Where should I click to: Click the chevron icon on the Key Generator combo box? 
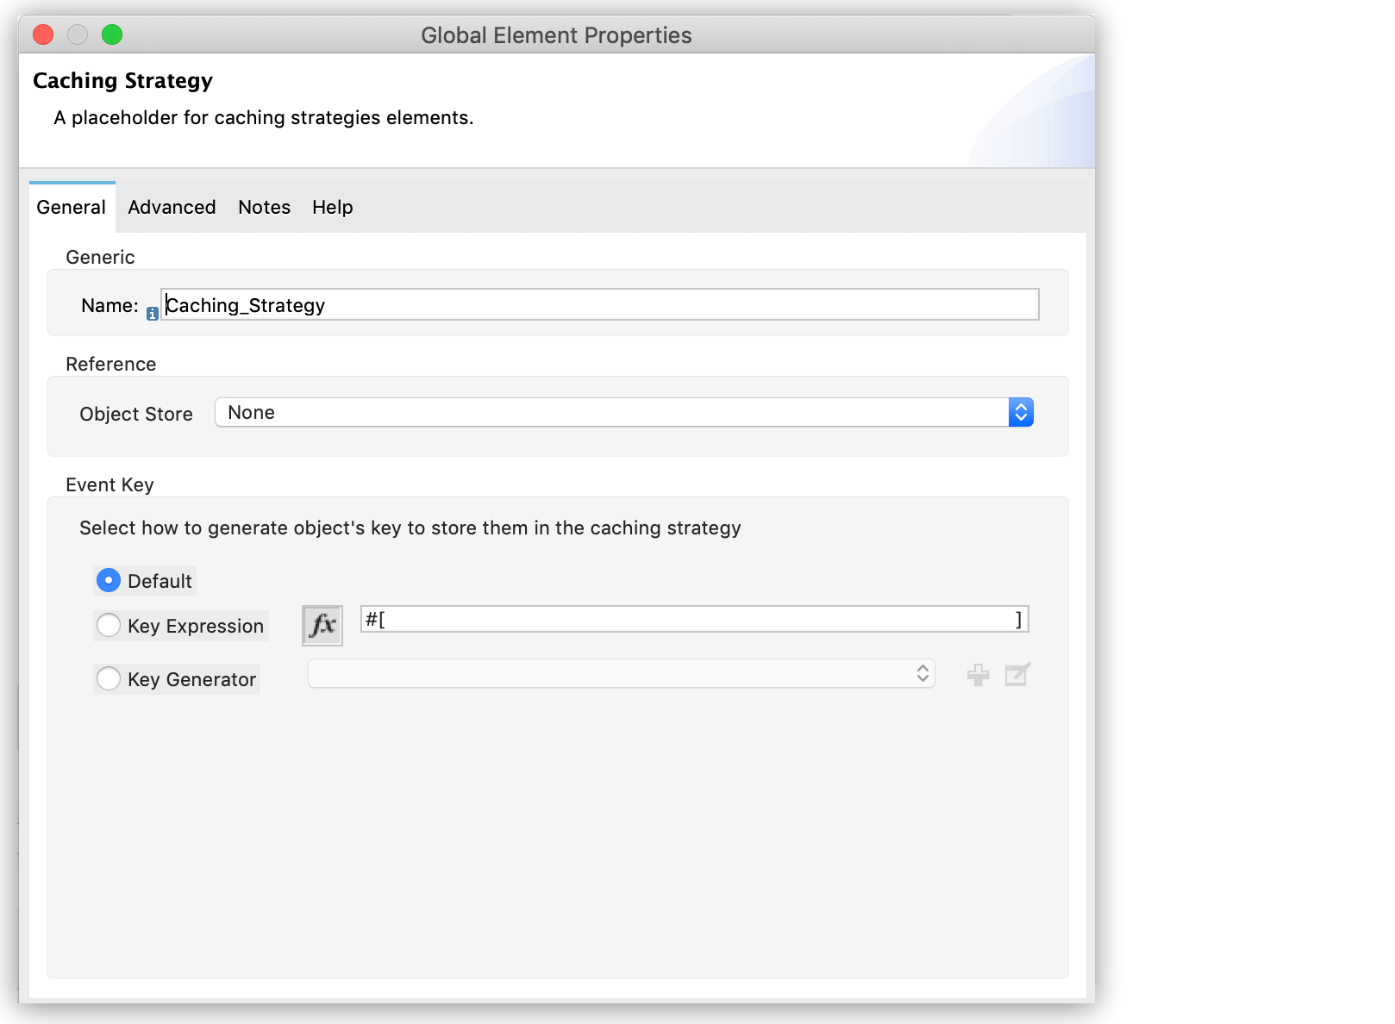[922, 673]
